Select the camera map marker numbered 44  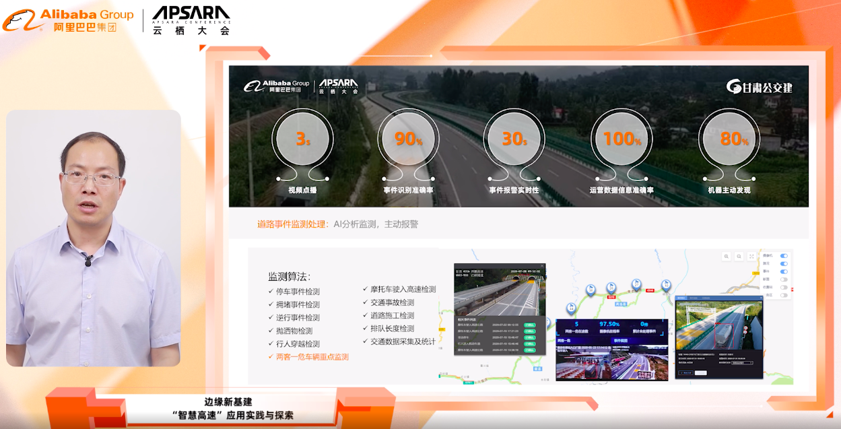tap(571, 308)
